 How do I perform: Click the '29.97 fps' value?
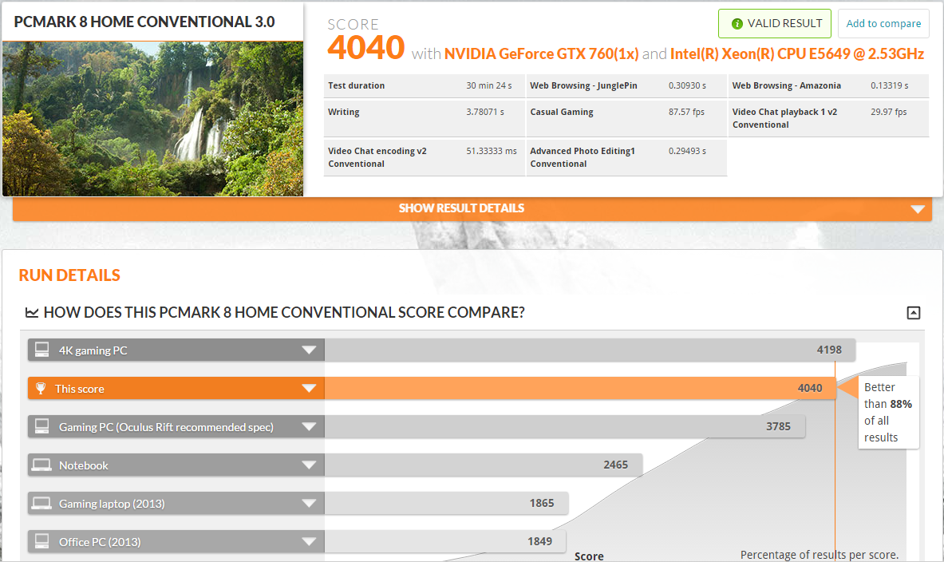click(889, 112)
